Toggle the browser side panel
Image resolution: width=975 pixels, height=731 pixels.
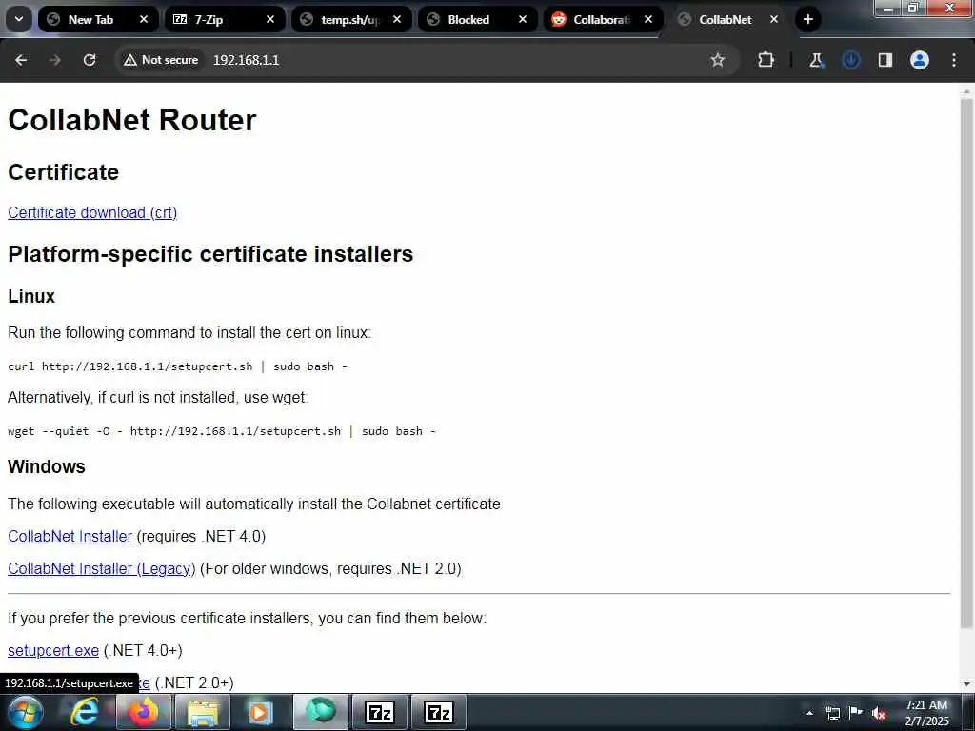coord(885,60)
